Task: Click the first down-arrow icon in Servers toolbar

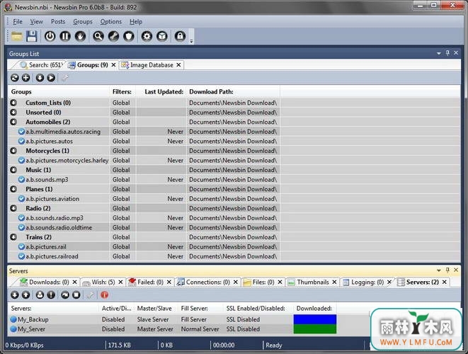Action: tap(15, 295)
